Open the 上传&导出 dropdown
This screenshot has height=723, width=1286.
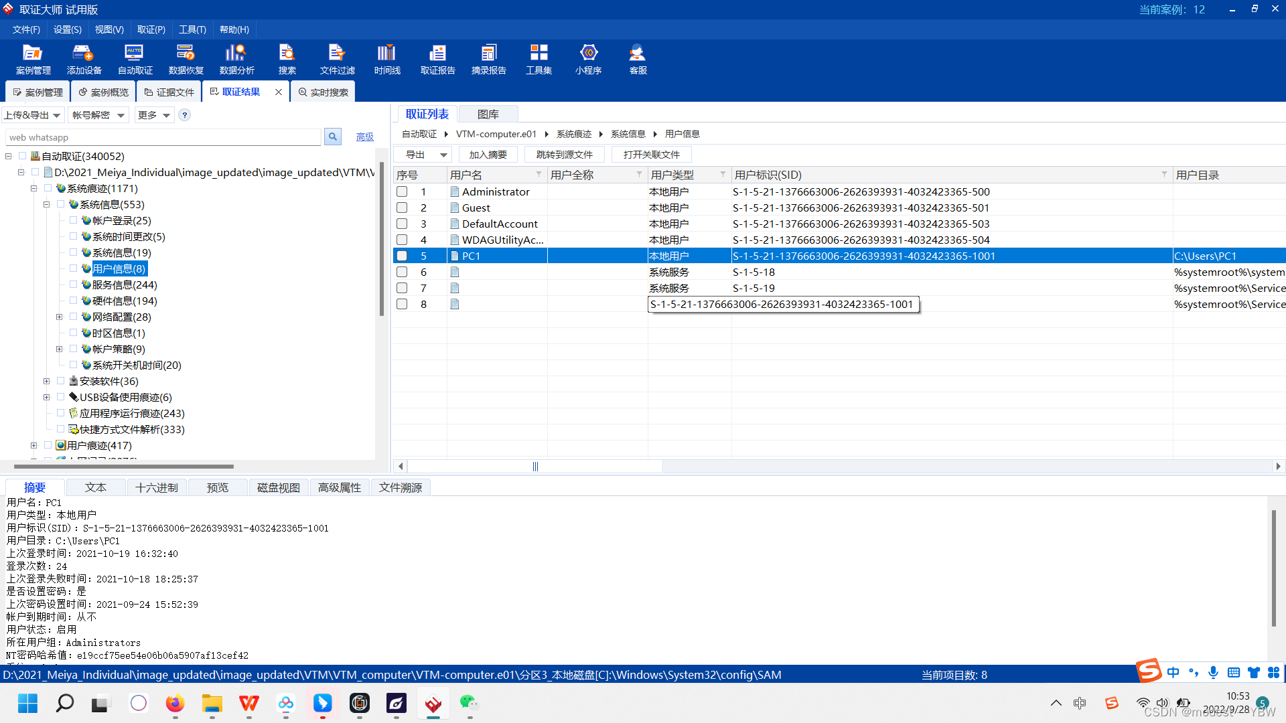[x=33, y=115]
